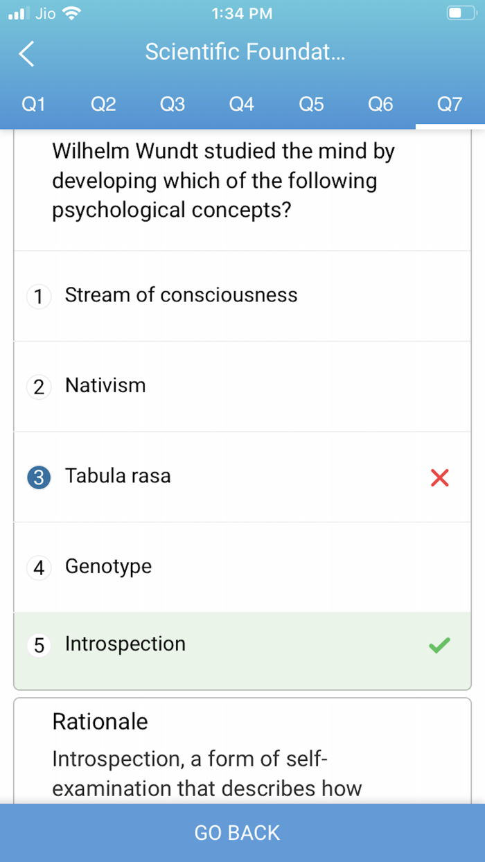Click the Rationale explanation text
Viewport: 485px width, 862px height.
click(x=207, y=774)
